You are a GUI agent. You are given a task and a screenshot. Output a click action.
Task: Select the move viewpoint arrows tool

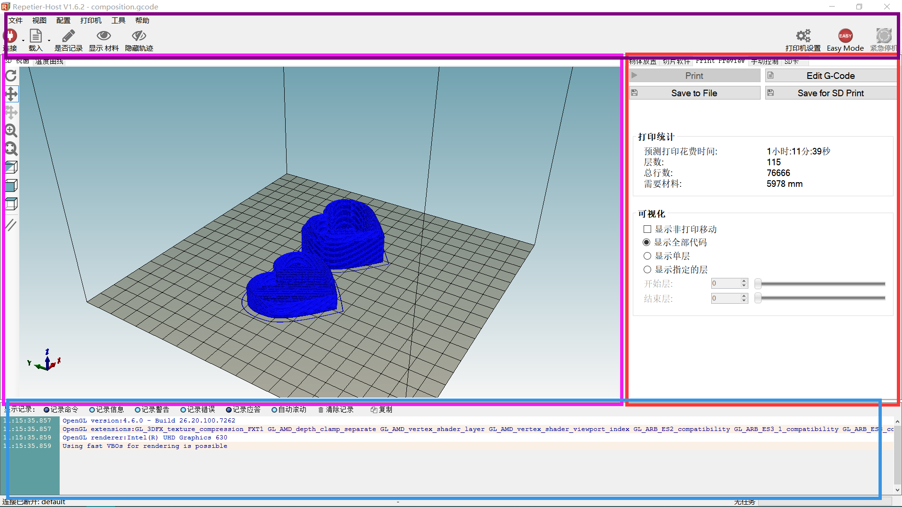11,94
